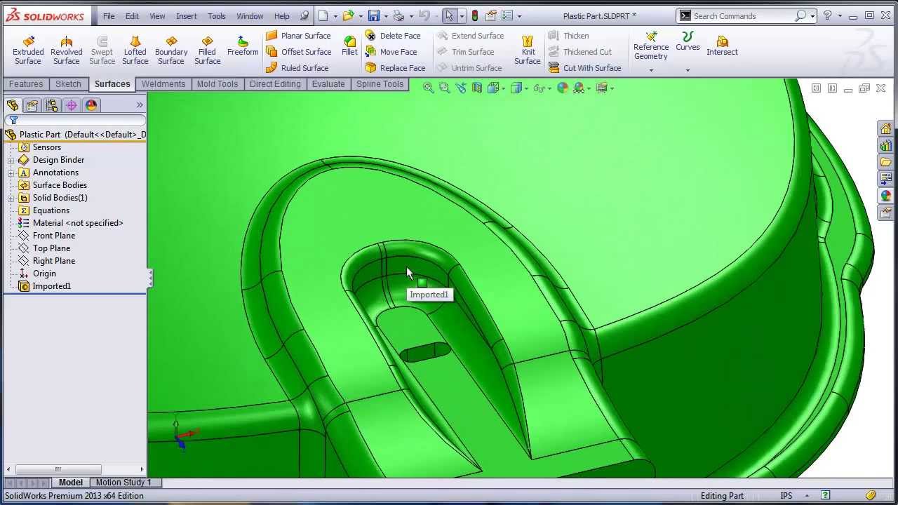Screen dimensions: 898x505
Task: Open the PropertyManager panel tab
Action: 32,105
